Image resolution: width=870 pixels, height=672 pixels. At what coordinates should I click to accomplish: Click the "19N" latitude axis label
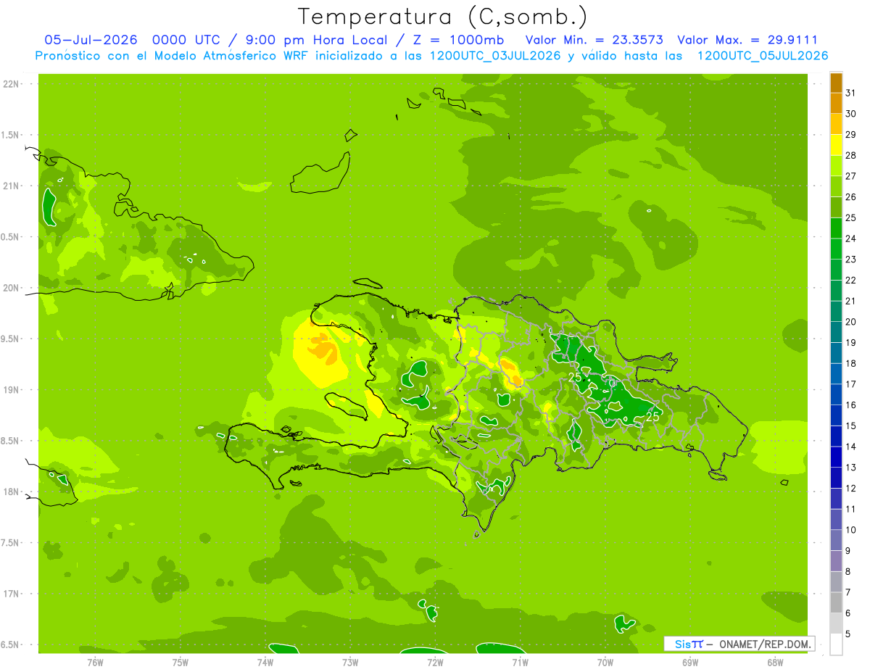pyautogui.click(x=11, y=390)
